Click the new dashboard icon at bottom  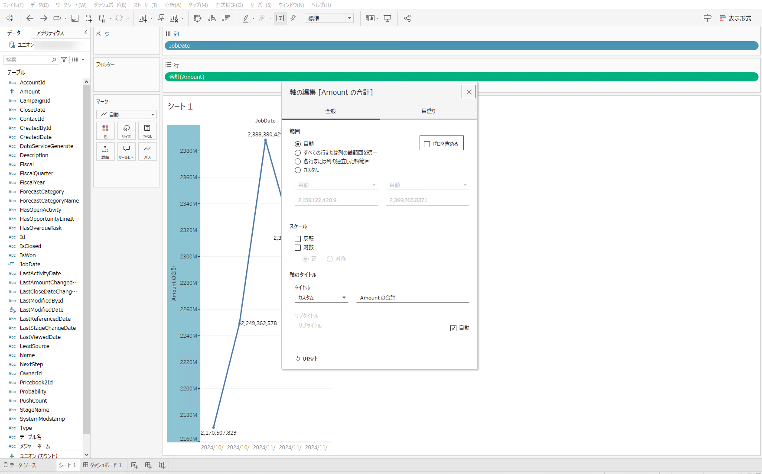[x=148, y=465]
